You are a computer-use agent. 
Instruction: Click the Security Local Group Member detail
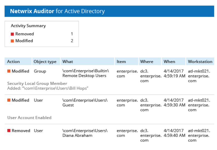37,84
